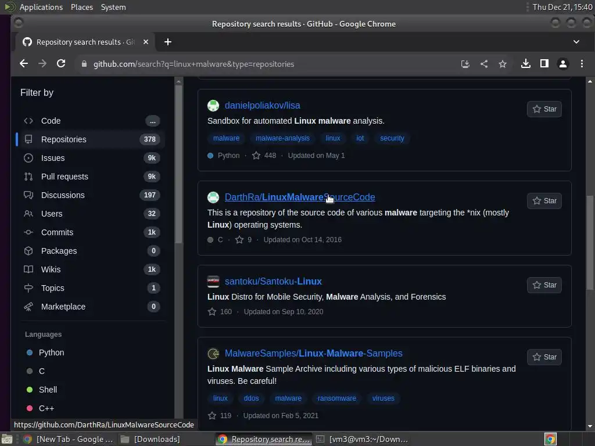Star the DarthRa/LinuxMalwareSourceCode repository
This screenshot has width=595, height=446.
pos(544,201)
